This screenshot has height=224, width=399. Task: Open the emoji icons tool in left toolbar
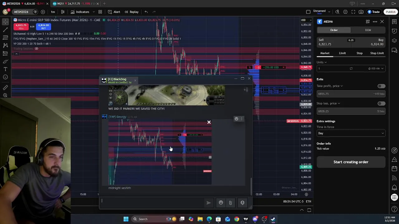click(5, 77)
